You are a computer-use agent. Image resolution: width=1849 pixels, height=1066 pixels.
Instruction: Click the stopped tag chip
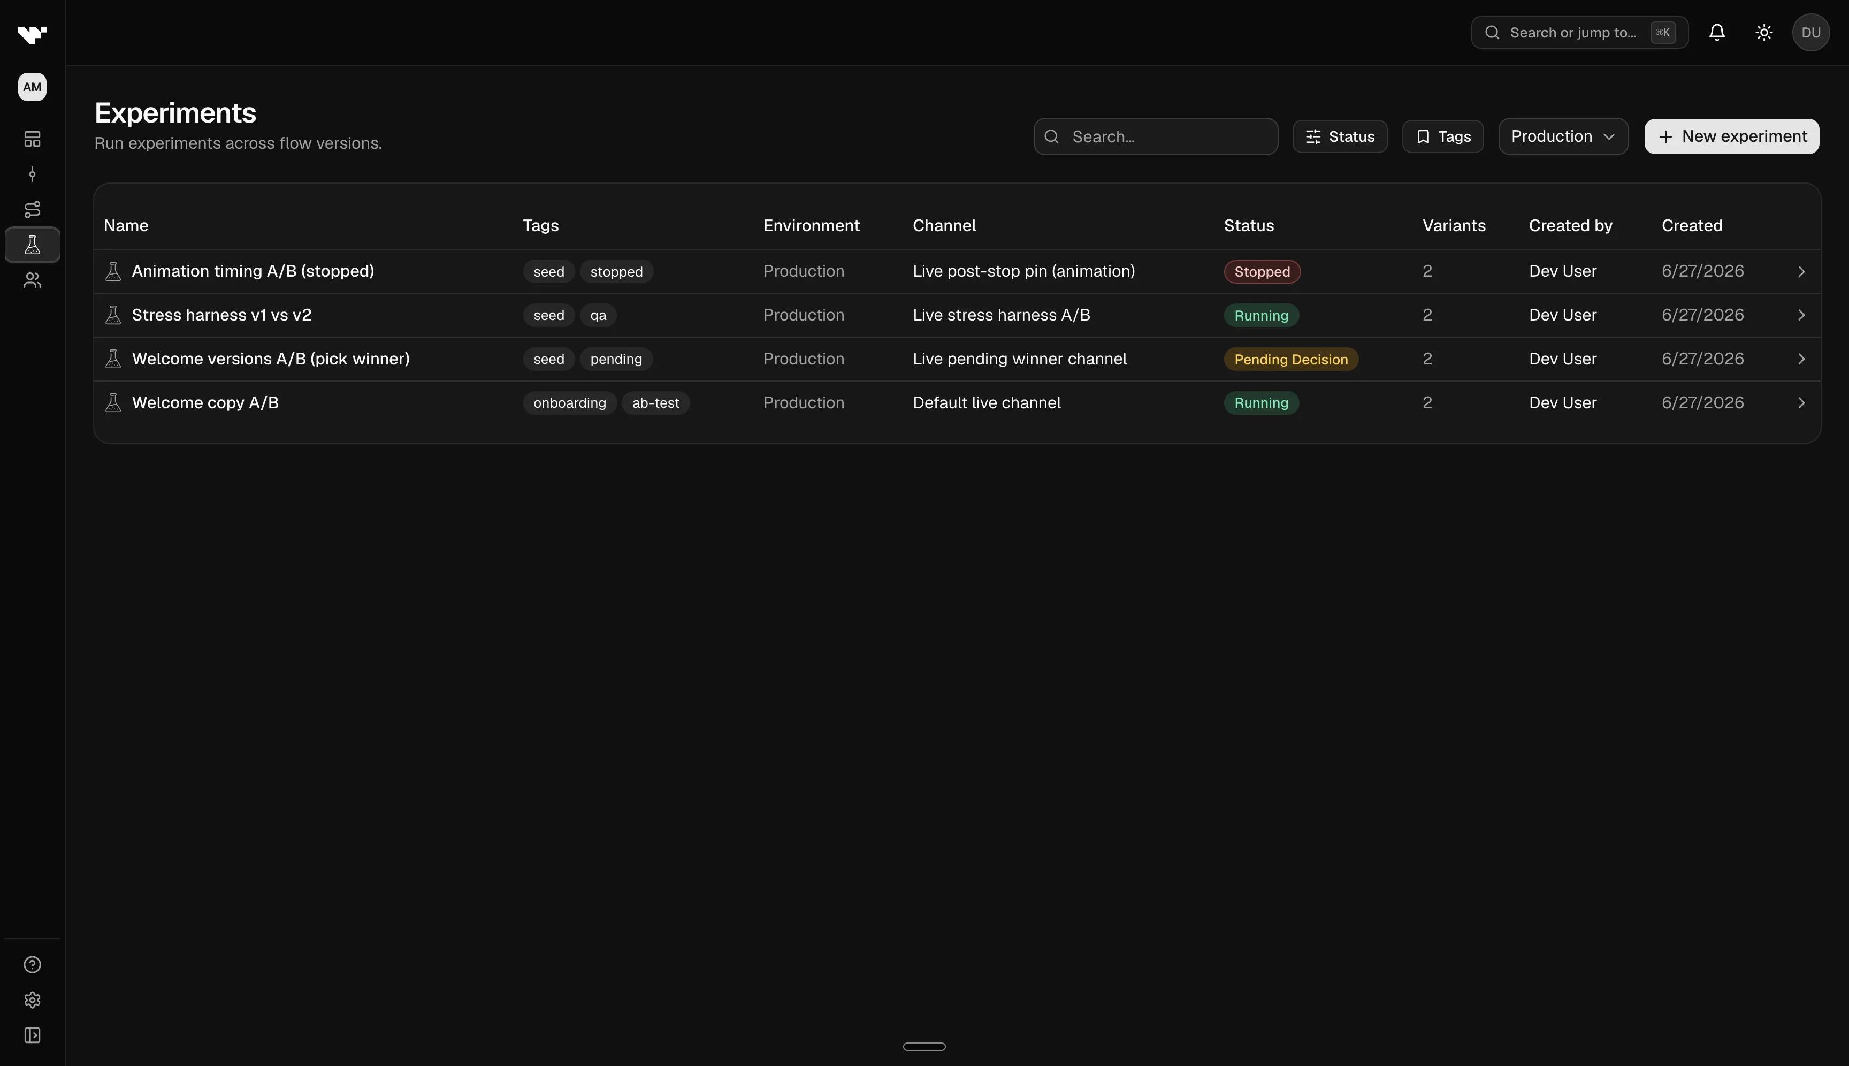pos(616,272)
